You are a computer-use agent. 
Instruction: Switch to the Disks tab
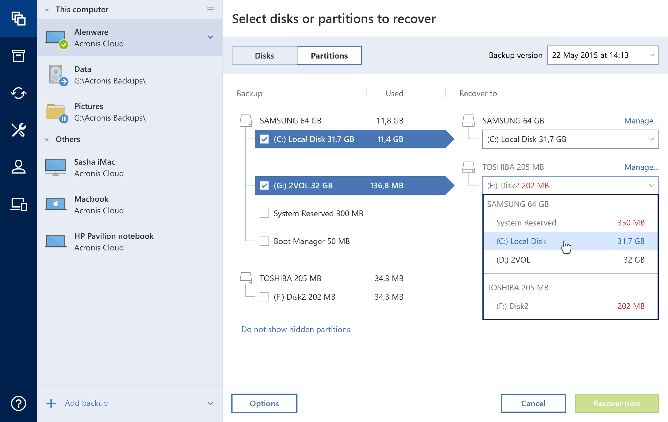coord(264,56)
